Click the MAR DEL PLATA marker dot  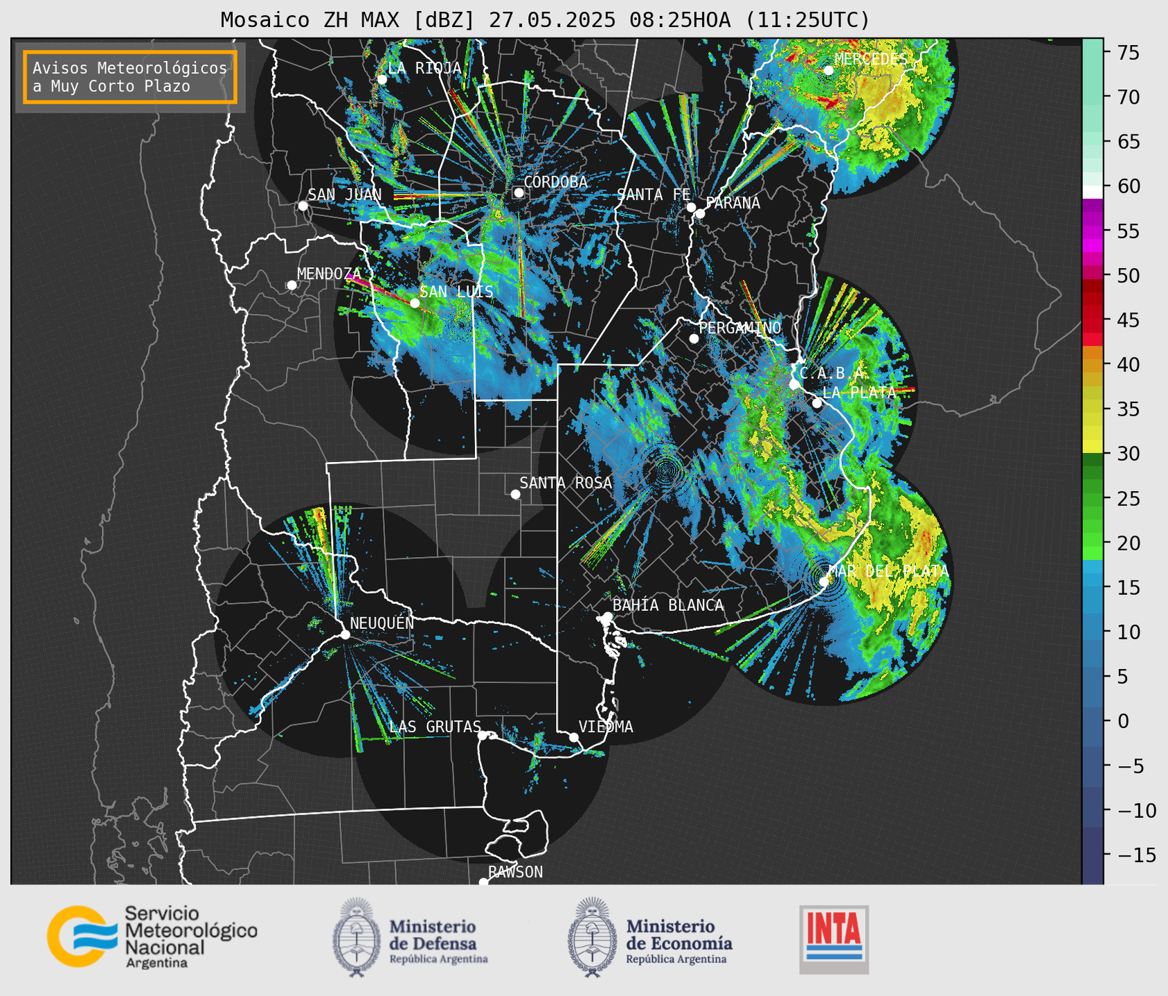coord(824,582)
